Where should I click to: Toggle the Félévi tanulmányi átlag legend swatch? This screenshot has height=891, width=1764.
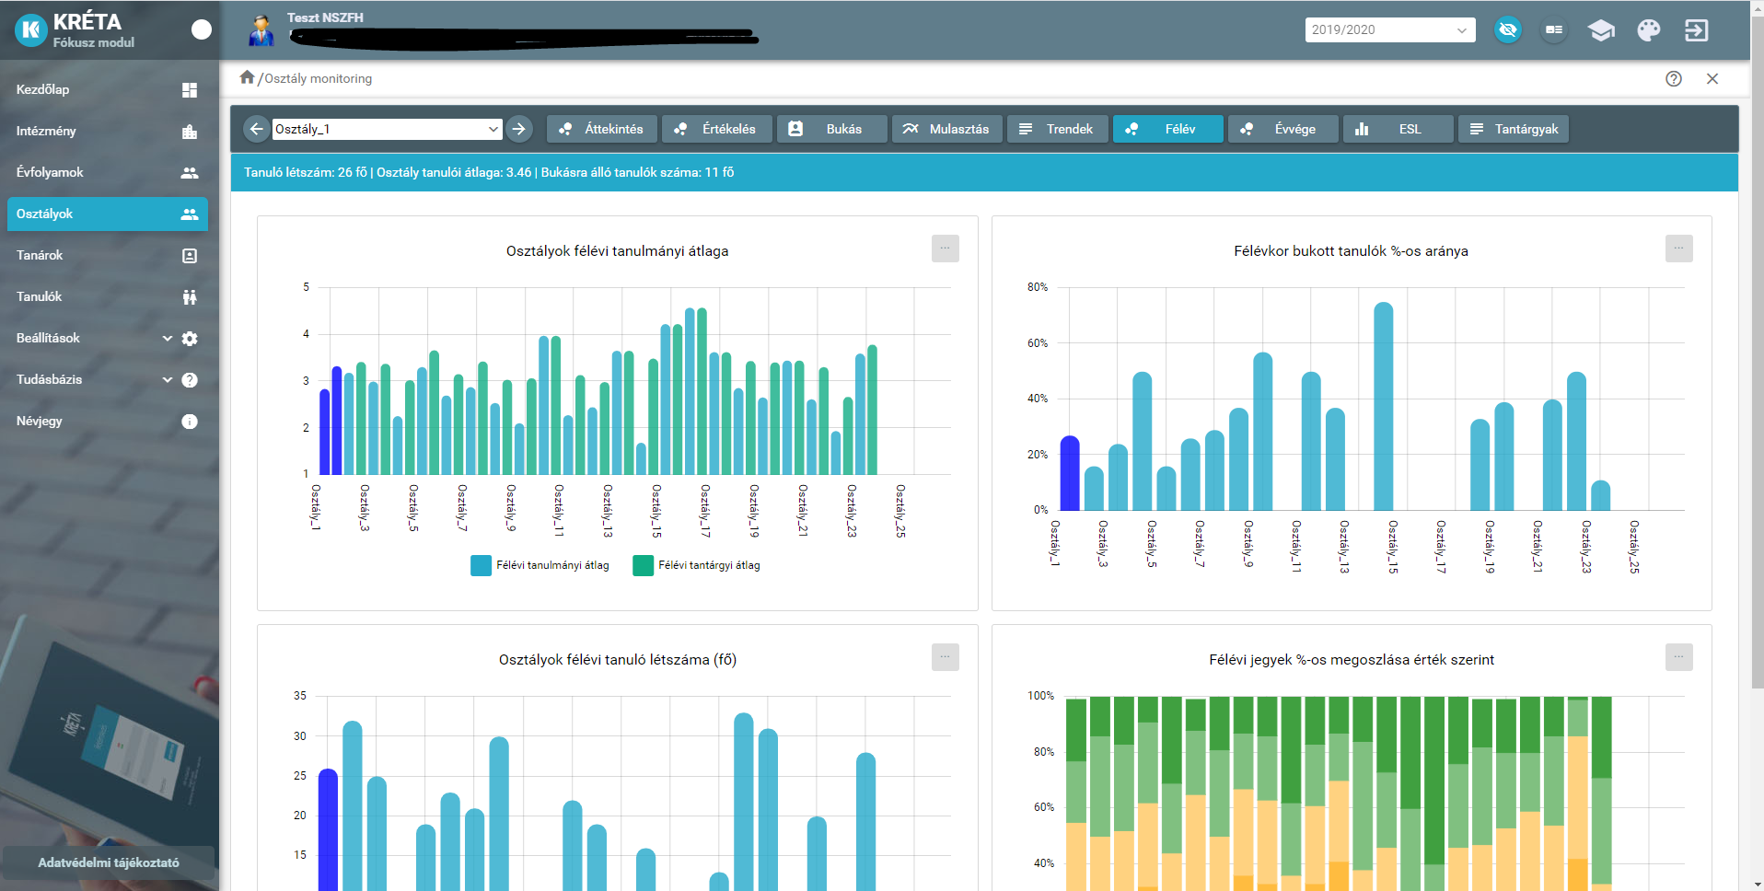pyautogui.click(x=481, y=565)
